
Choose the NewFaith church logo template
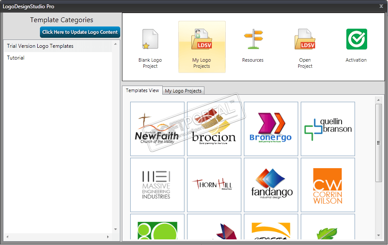point(158,129)
